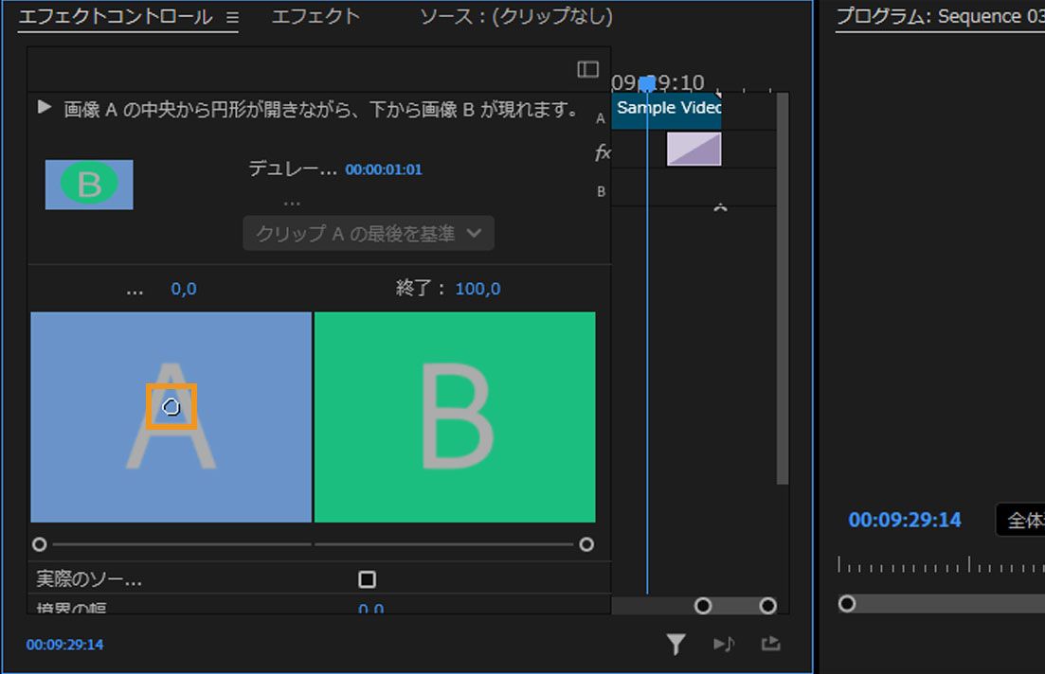Image resolution: width=1045 pixels, height=674 pixels.
Task: Click the 終了 value showing 100,0
Action: click(x=477, y=289)
